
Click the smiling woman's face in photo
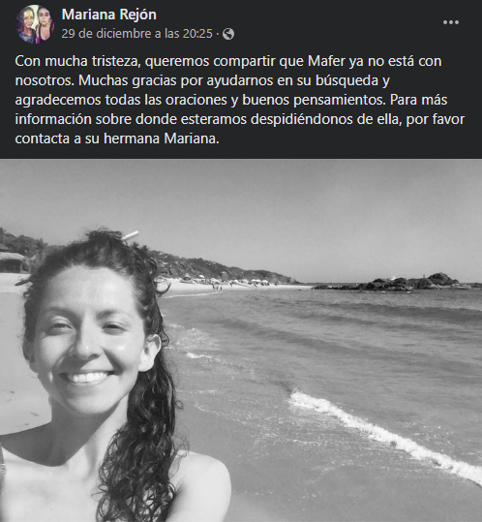pos(88,343)
